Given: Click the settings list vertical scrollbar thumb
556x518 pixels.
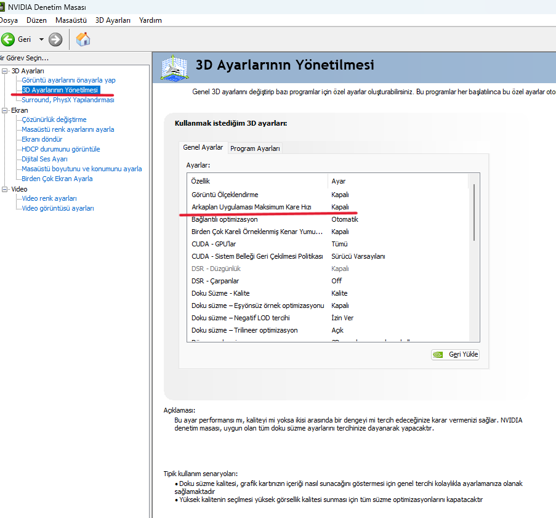Looking at the screenshot, I should (473, 212).
